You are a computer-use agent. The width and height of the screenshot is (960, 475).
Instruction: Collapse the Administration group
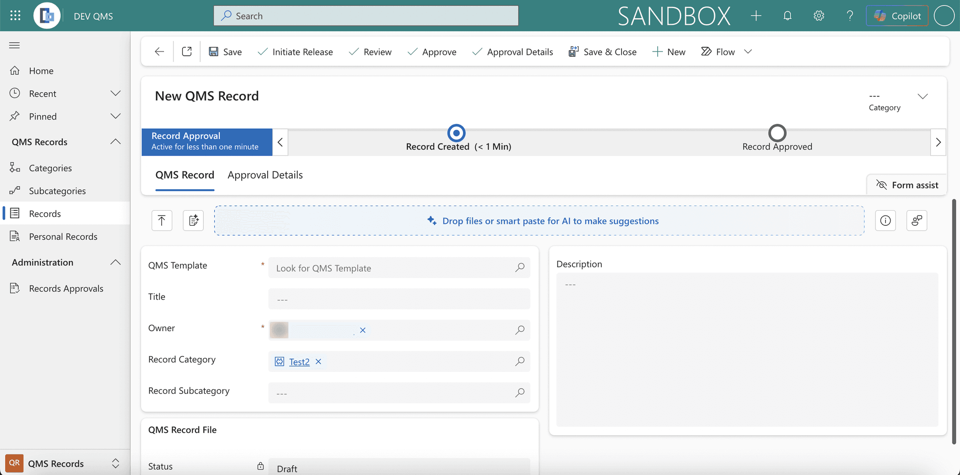(x=115, y=262)
